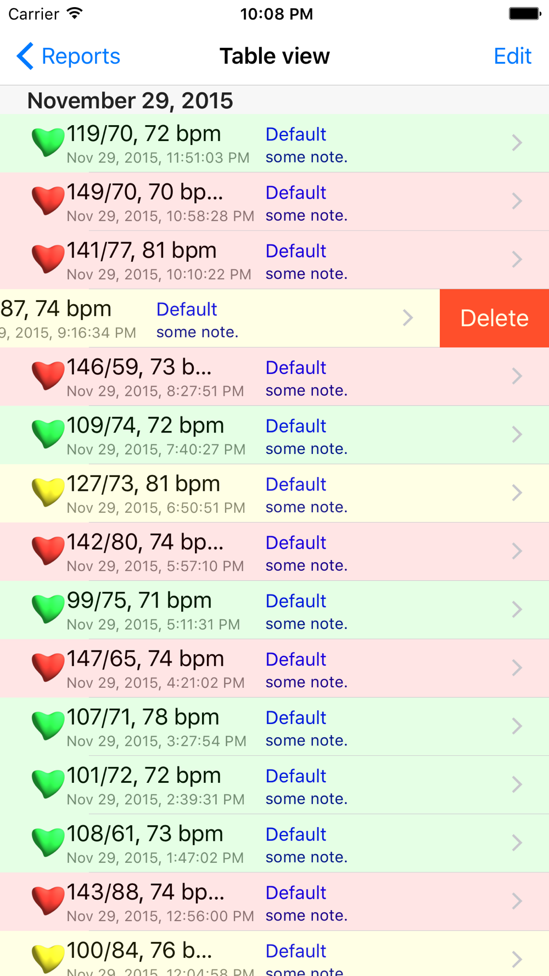The image size is (549, 976).
Task: Tap green heart beside 119/70 reading
Action: tap(48, 142)
